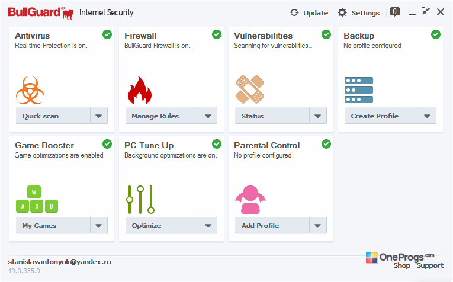This screenshot has width=453, height=282.
Task: Click Backup 'No profile configured' text
Action: click(x=372, y=46)
